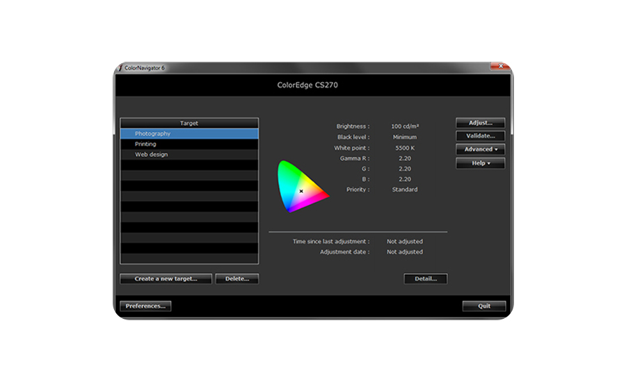Close the ColorNavigator 6 window
The height and width of the screenshot is (382, 626).
[499, 67]
